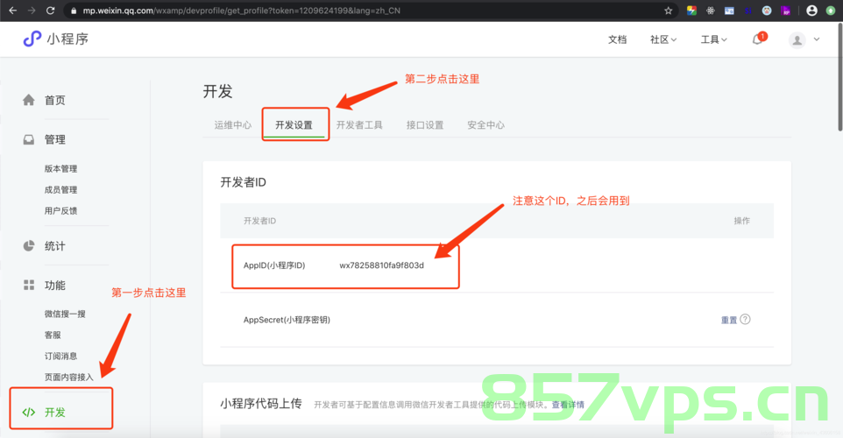Expand the account chevron next to avatar
Viewport: 843px width, 438px height.
(817, 39)
